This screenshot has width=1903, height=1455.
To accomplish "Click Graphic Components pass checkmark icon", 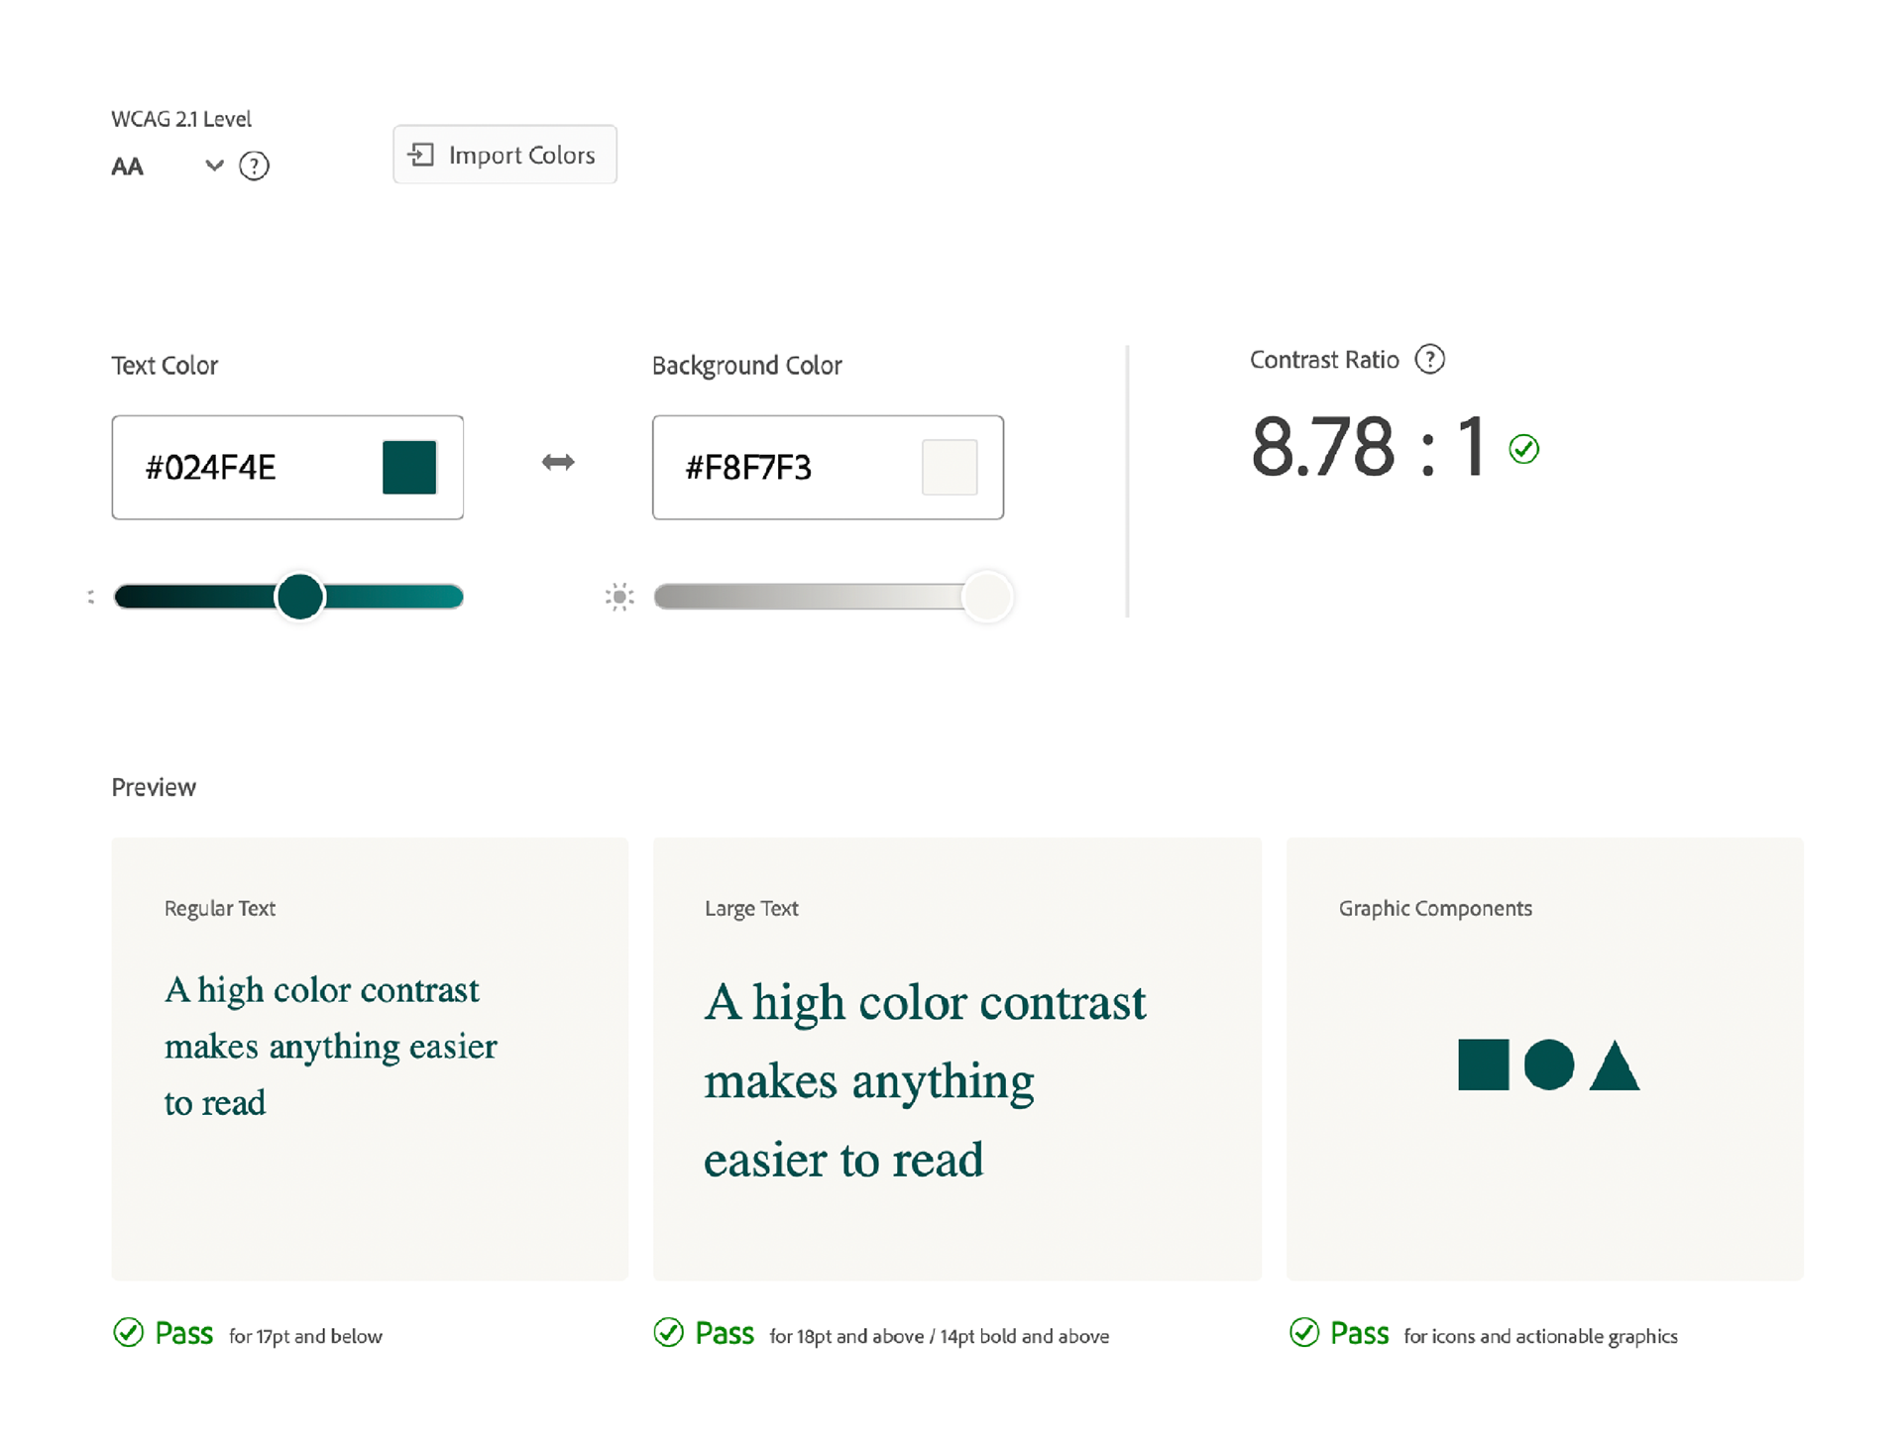I will 1304,1332.
